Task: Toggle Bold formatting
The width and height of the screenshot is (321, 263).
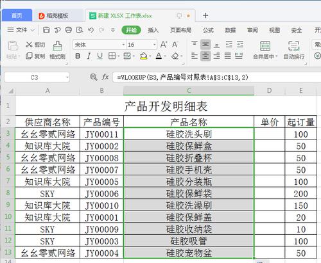Action: pos(78,56)
